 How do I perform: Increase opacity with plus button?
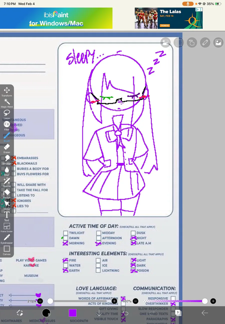tap(213, 301)
